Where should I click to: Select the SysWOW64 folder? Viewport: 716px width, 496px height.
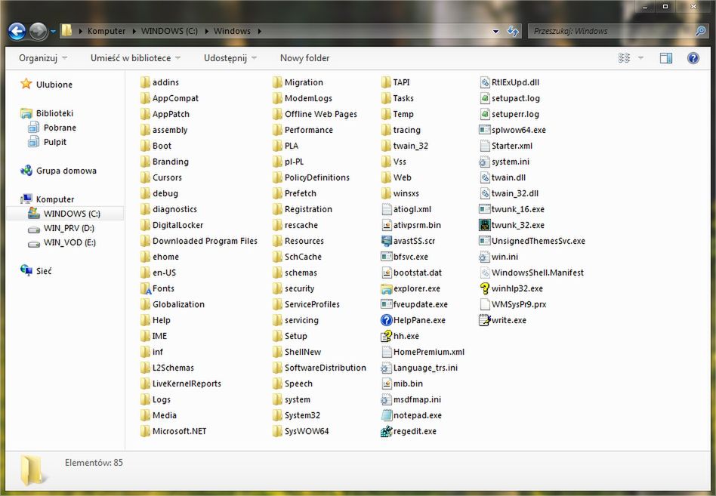[301, 431]
